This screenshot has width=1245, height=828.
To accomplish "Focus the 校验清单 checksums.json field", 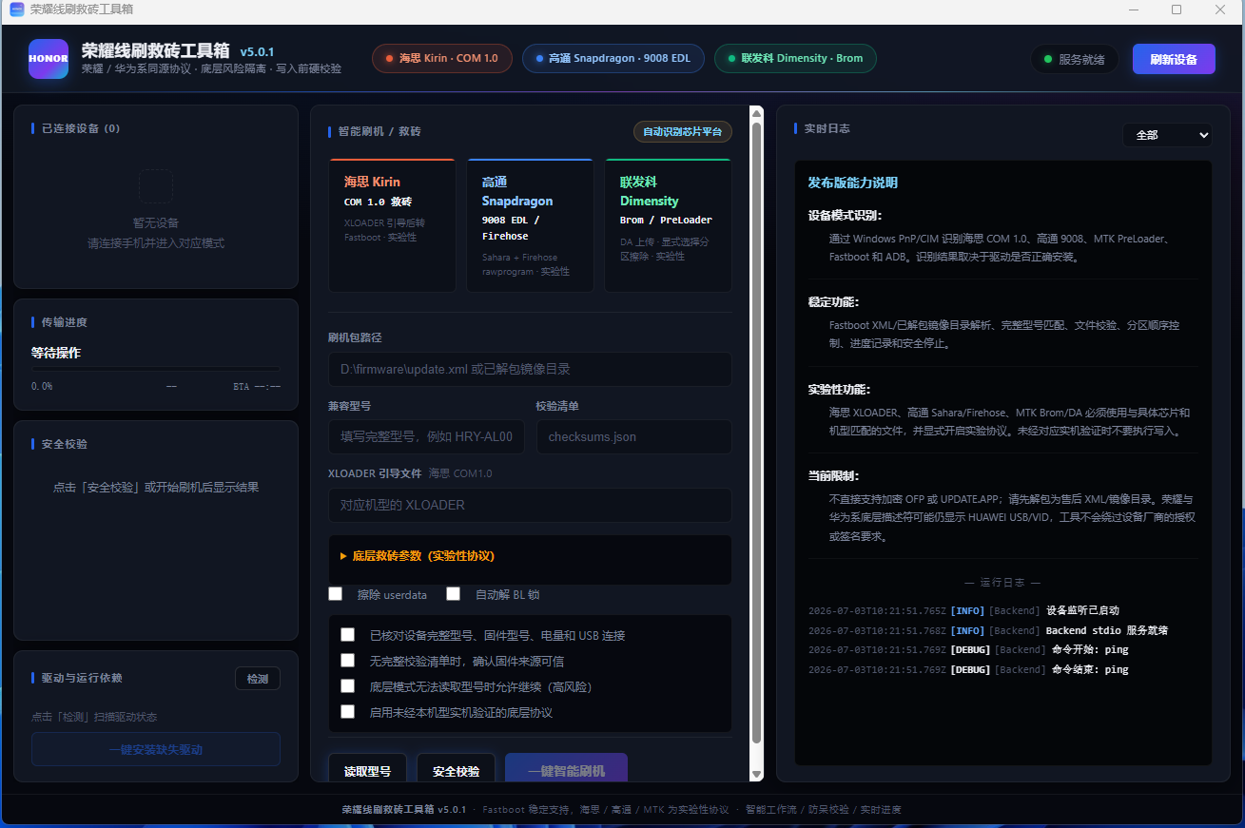I will pos(633,437).
